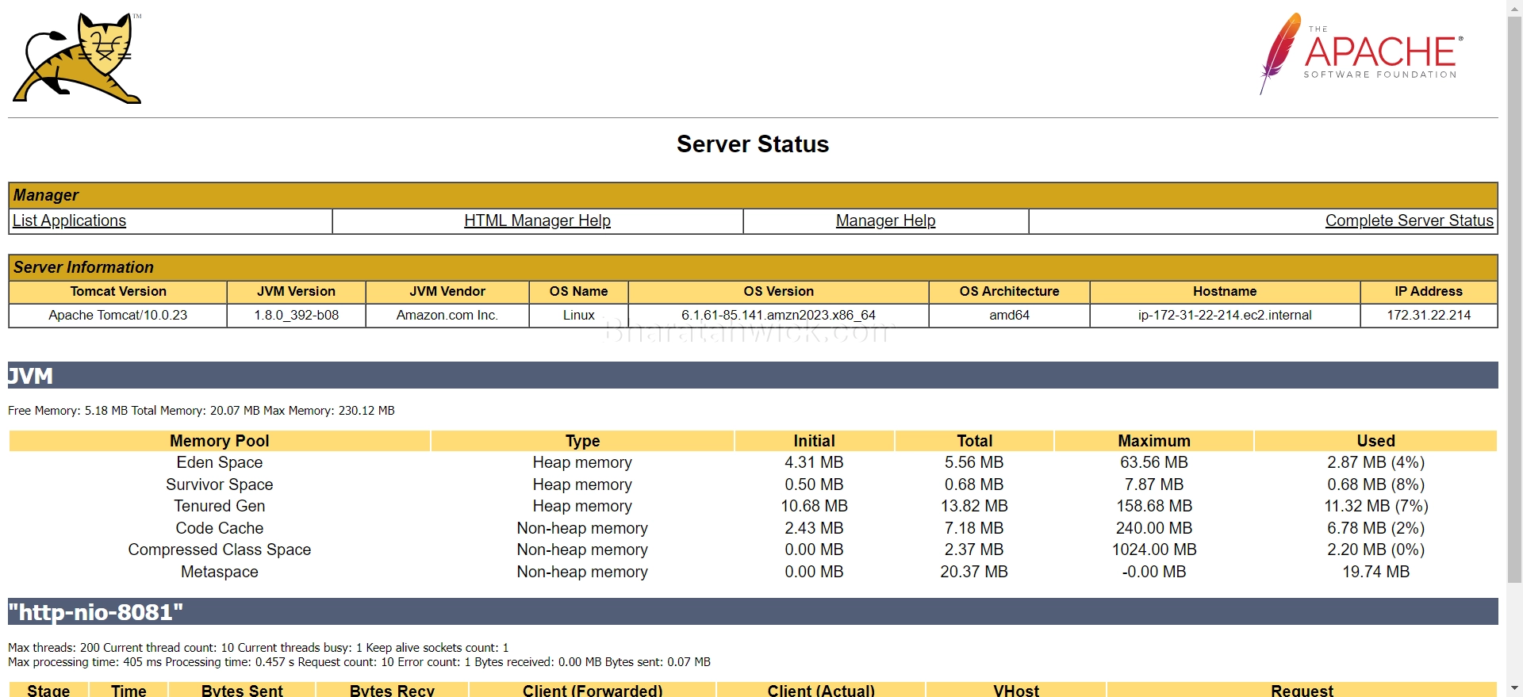Click the IP address 172.31.22.214 cell
1523x697 pixels.
click(1429, 315)
